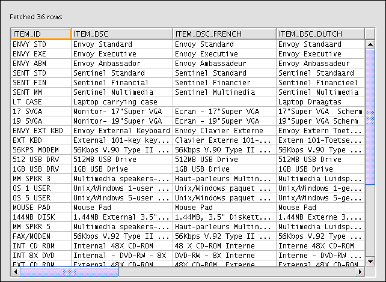386x282 pixels.
Task: Select the 'Envoy Ambassadeur' French description cell
Action: [x=224, y=64]
